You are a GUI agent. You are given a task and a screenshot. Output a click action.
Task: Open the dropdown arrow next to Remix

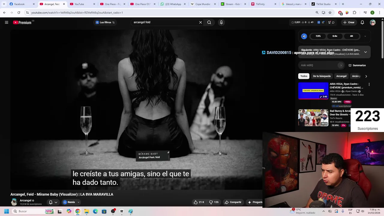coord(79,202)
